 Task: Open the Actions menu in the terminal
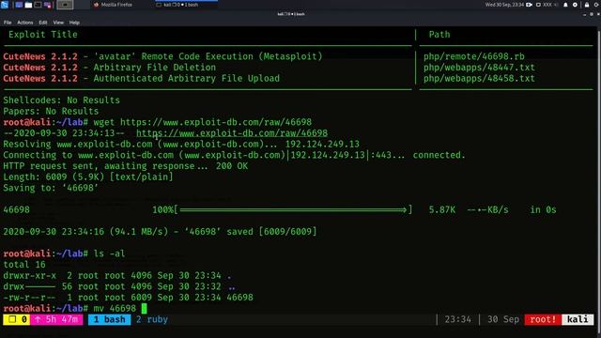coord(25,23)
